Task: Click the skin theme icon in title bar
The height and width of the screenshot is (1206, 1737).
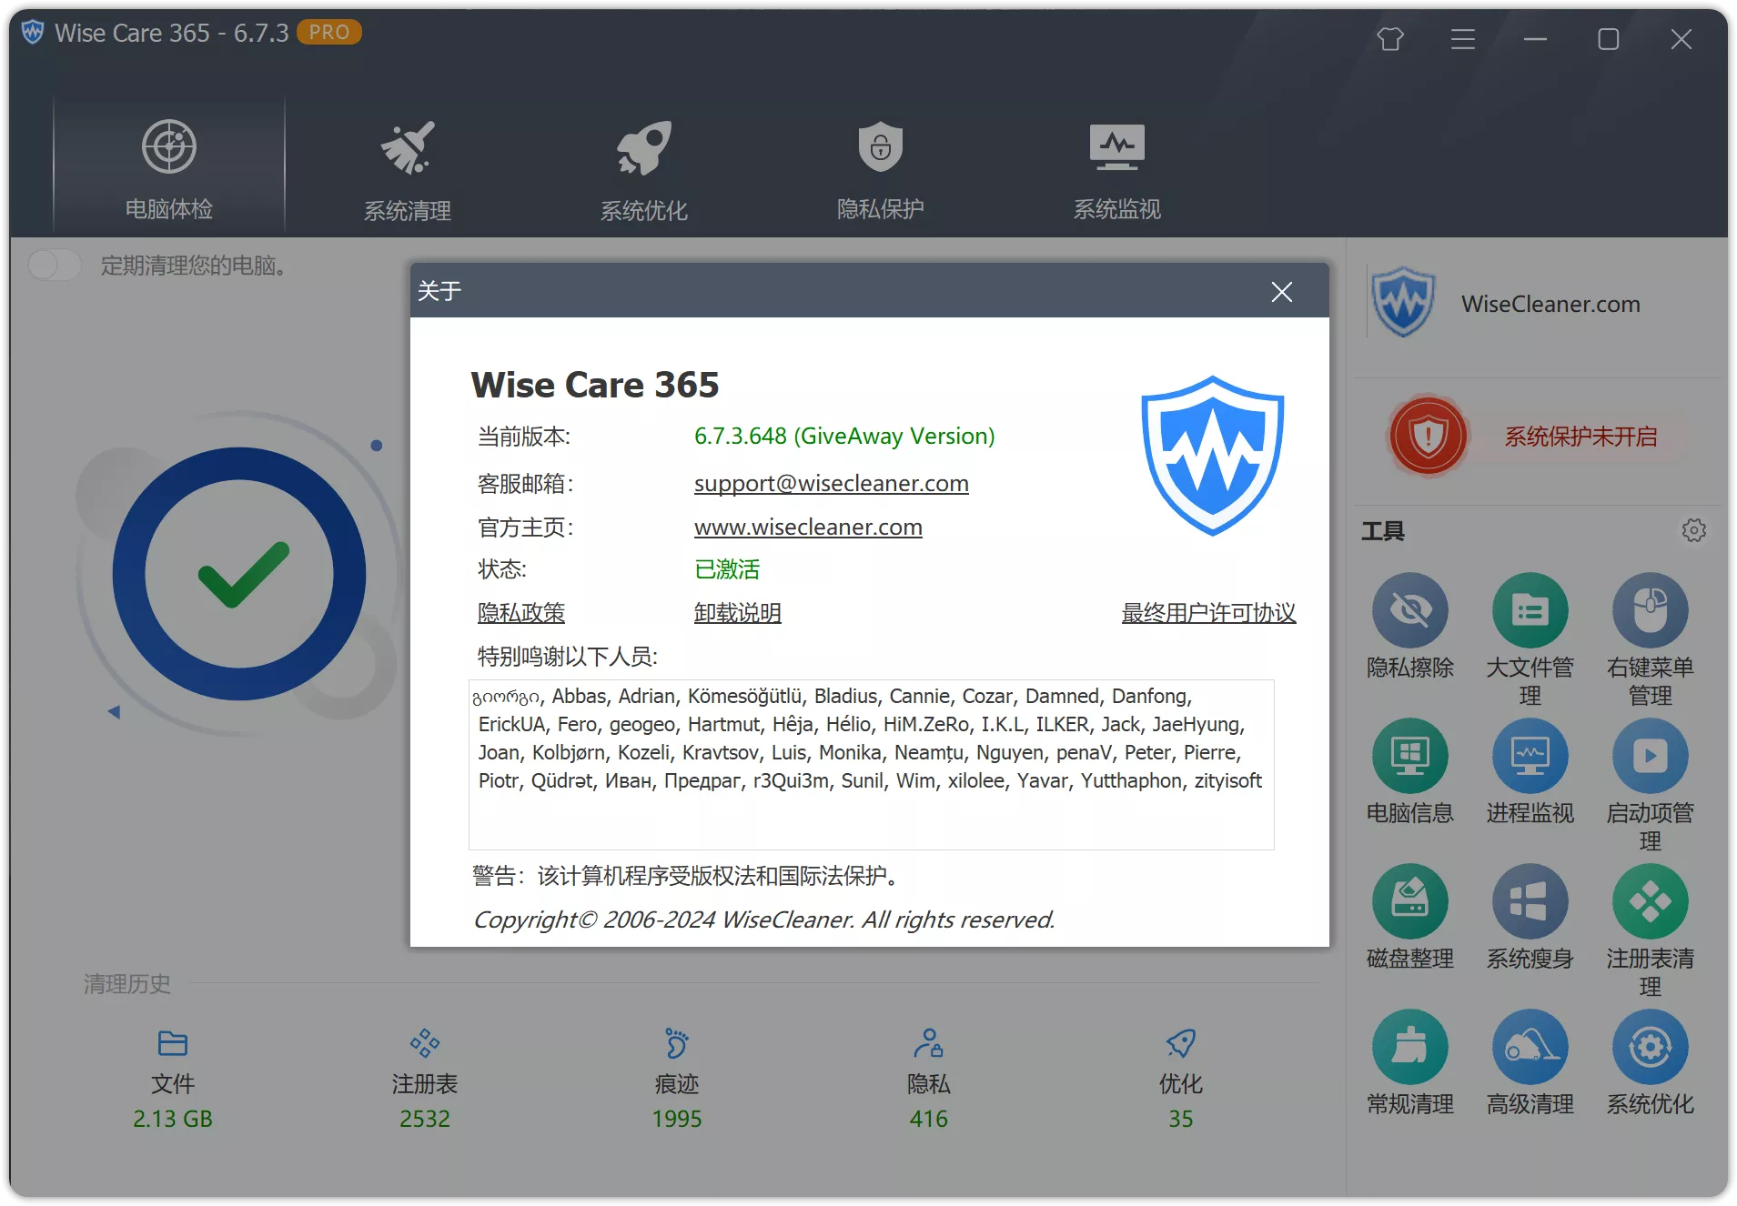Action: coord(1389,39)
